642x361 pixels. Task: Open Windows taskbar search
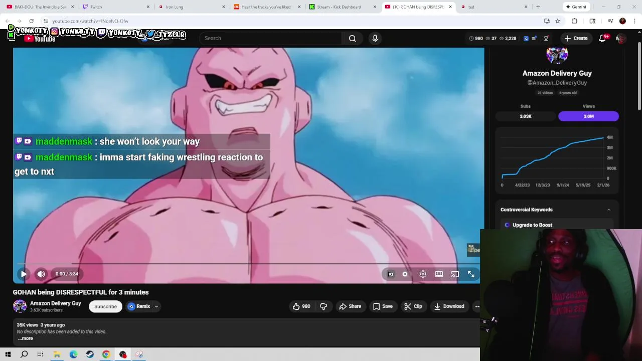tap(24, 354)
